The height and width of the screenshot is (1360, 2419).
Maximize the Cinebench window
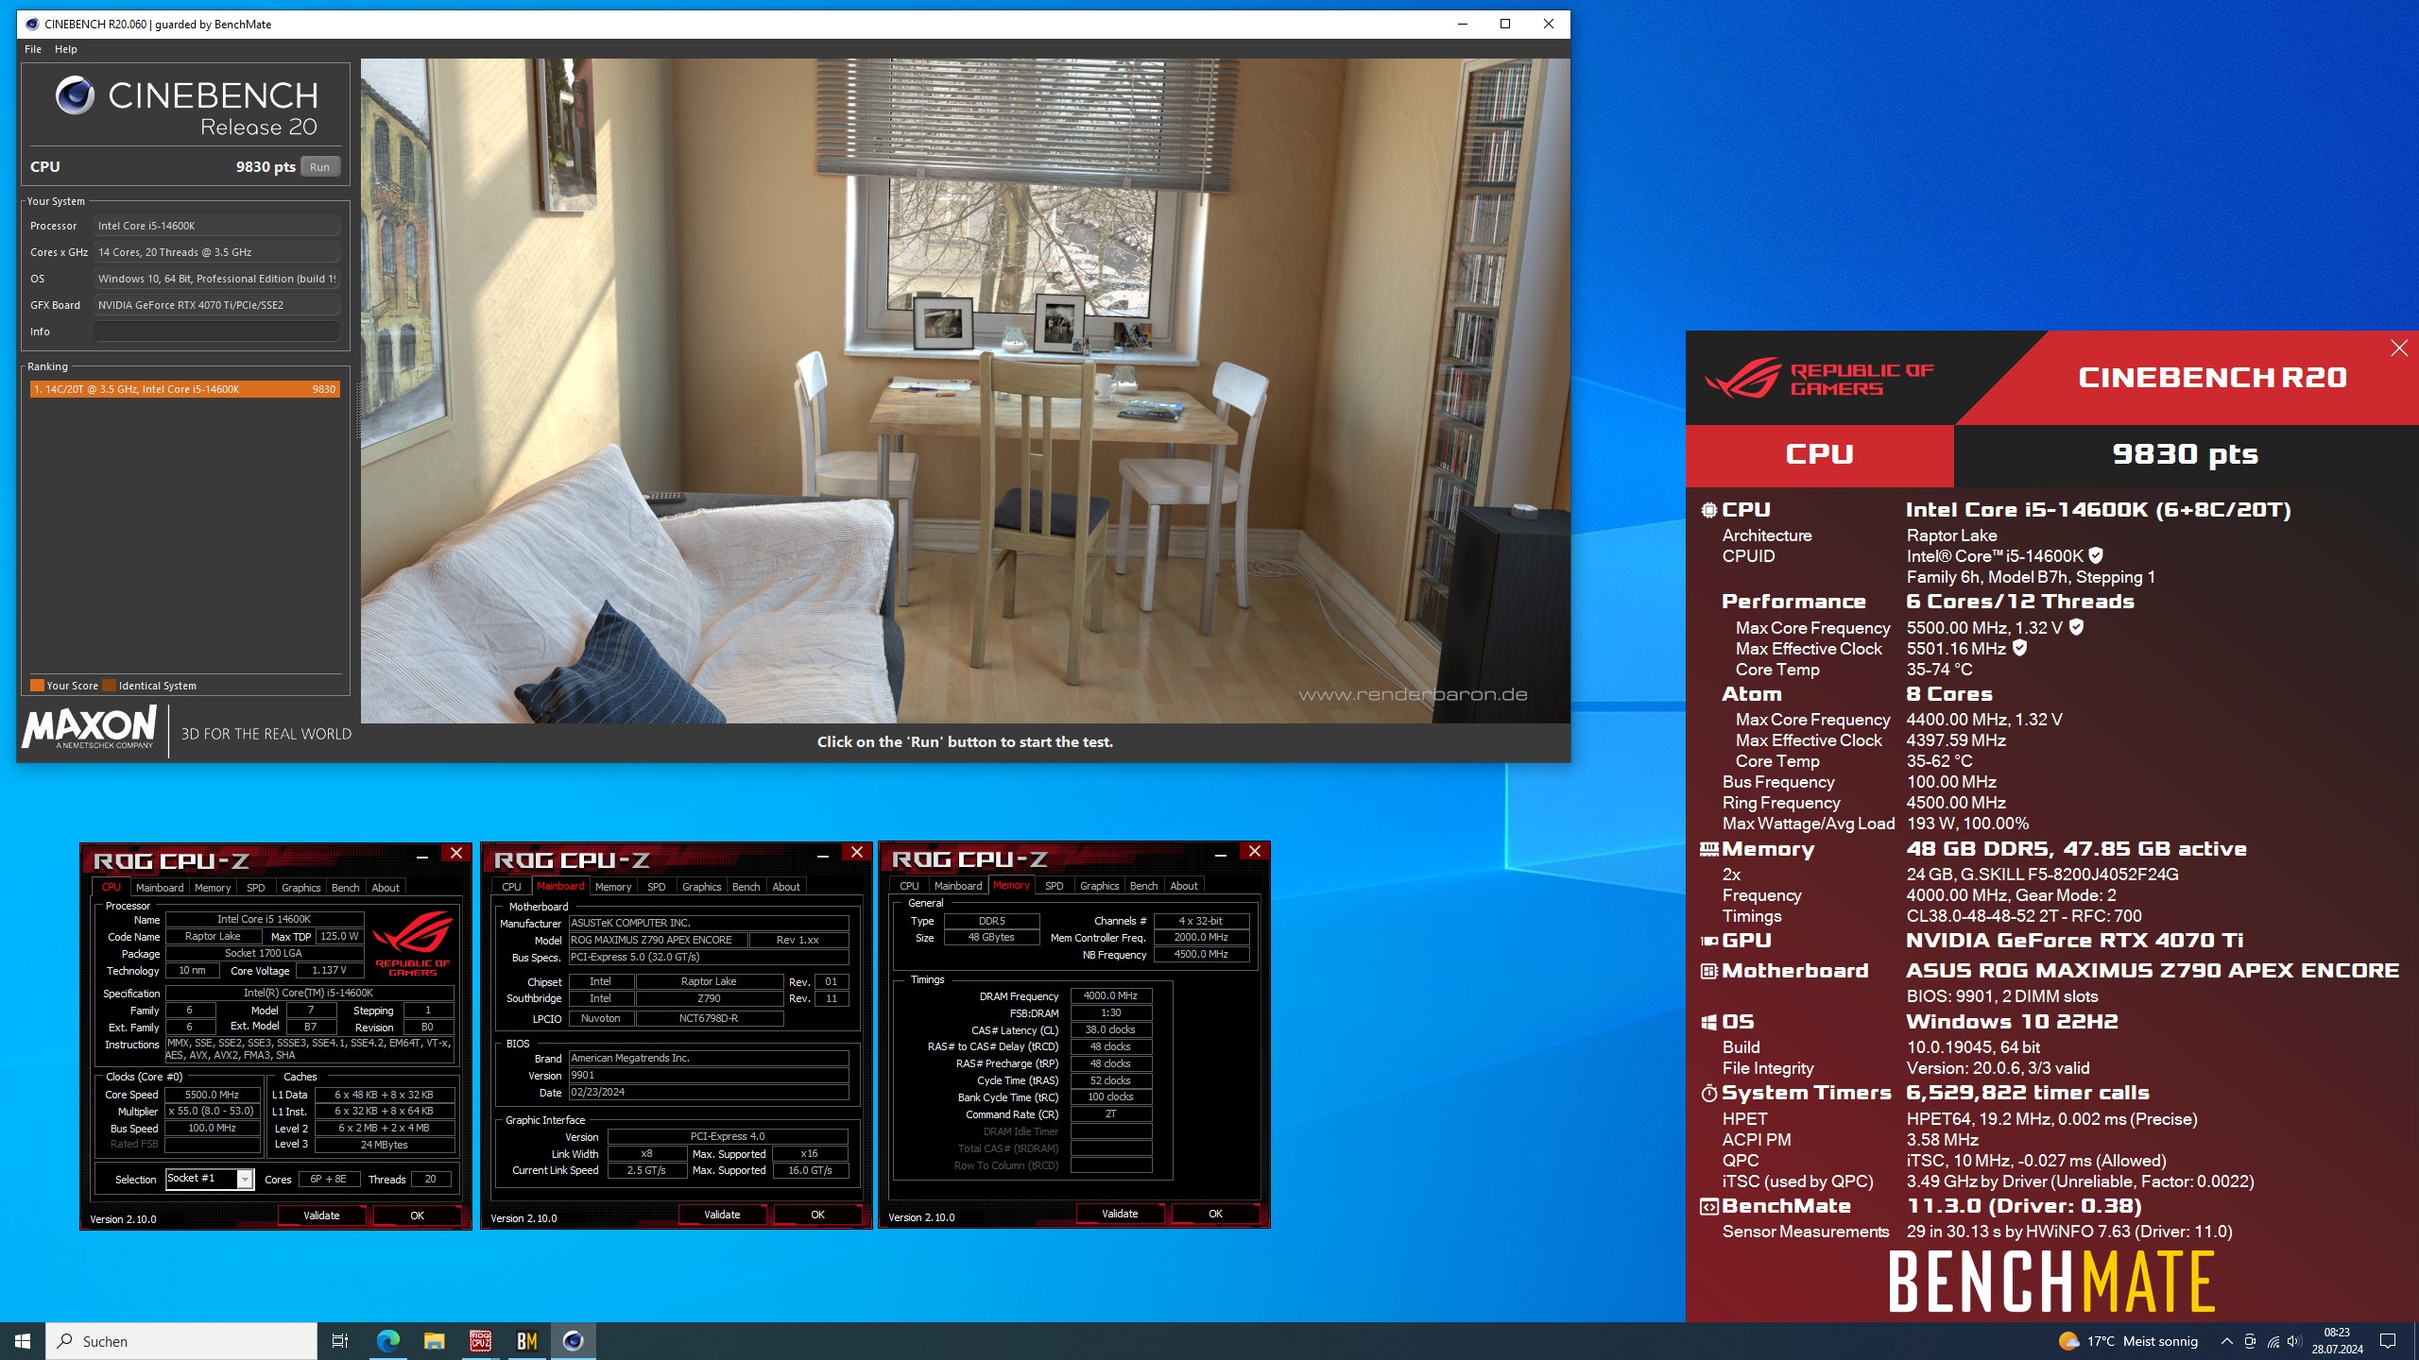pos(1505,25)
